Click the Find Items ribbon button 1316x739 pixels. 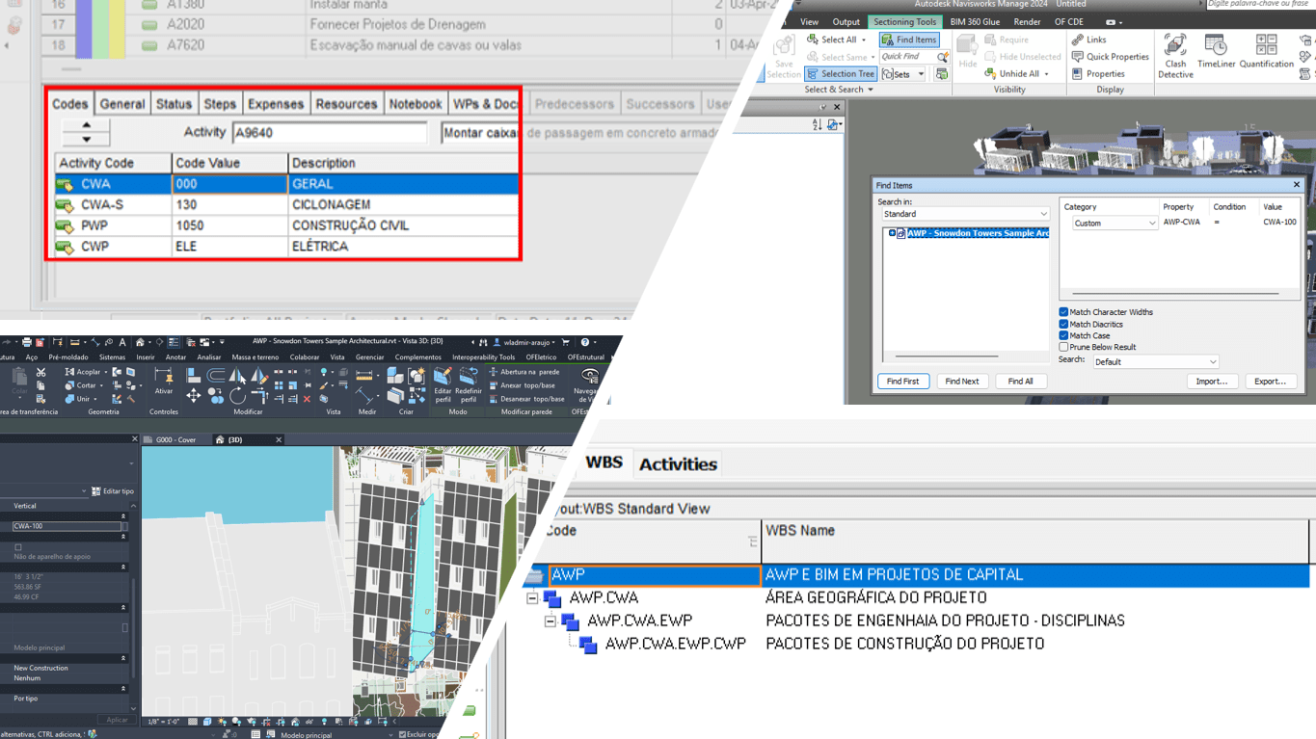(x=909, y=40)
